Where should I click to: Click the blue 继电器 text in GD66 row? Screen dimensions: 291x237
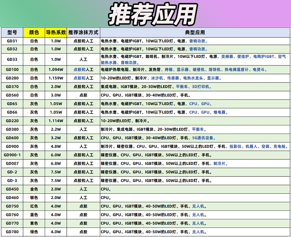click(x=219, y=113)
